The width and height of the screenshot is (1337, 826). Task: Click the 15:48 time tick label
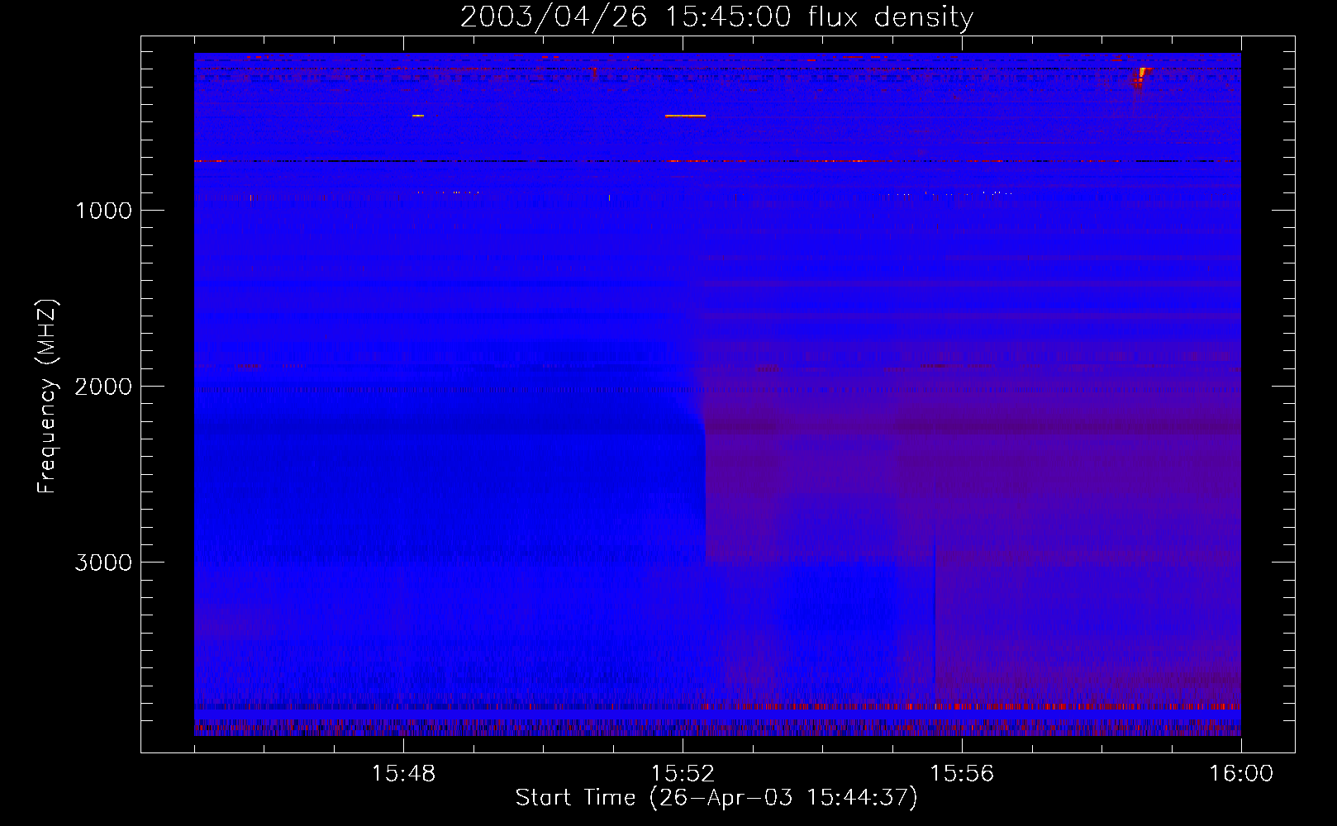tap(403, 774)
